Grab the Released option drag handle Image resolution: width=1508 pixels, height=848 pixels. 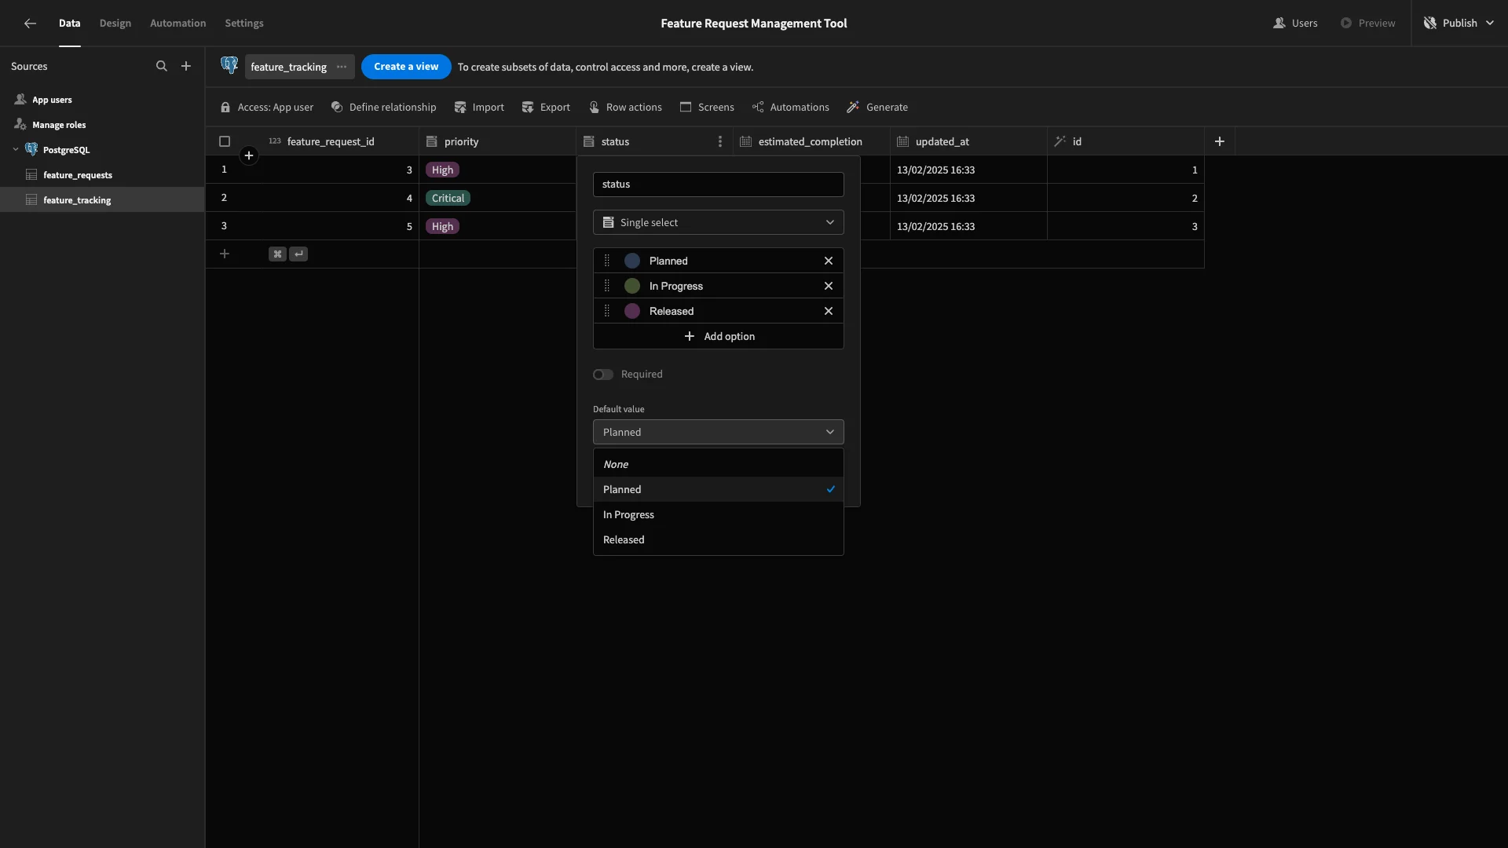point(606,311)
